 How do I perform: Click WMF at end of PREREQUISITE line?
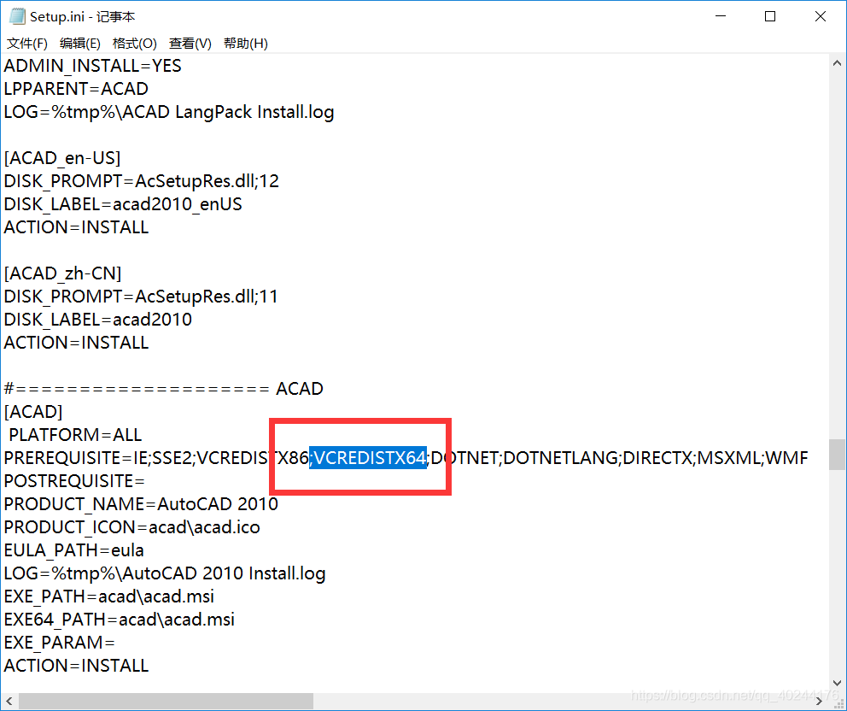tap(786, 458)
